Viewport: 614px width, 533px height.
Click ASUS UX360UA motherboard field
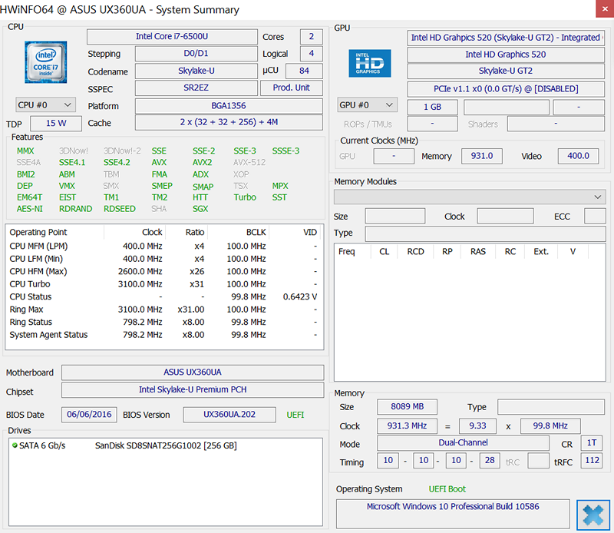[193, 372]
